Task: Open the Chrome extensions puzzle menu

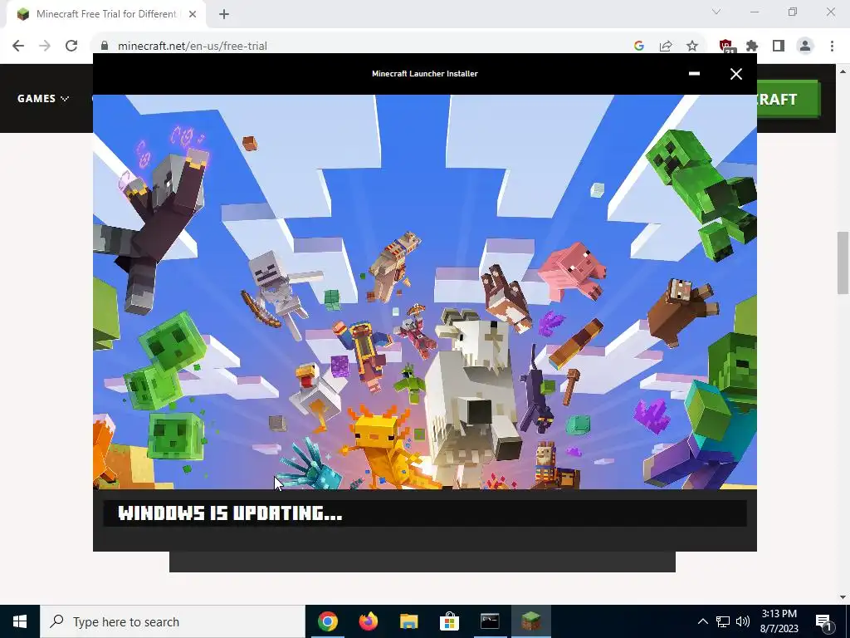Action: (752, 46)
